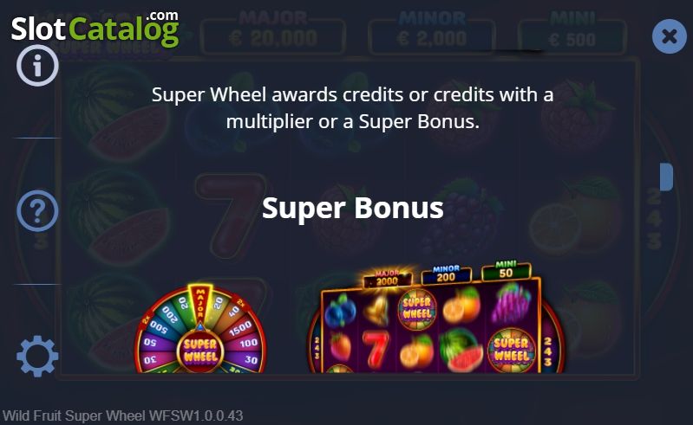Click the blue scrollbar thumb on right
The height and width of the screenshot is (425, 693).
pyautogui.click(x=666, y=177)
